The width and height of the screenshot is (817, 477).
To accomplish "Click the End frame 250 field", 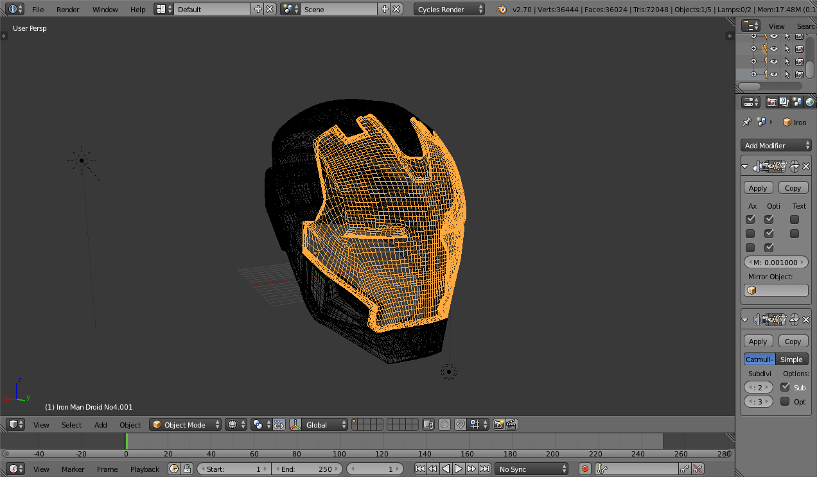I will (x=307, y=469).
